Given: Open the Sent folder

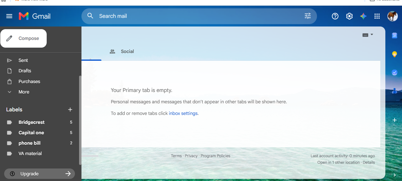Looking at the screenshot, I should point(23,60).
